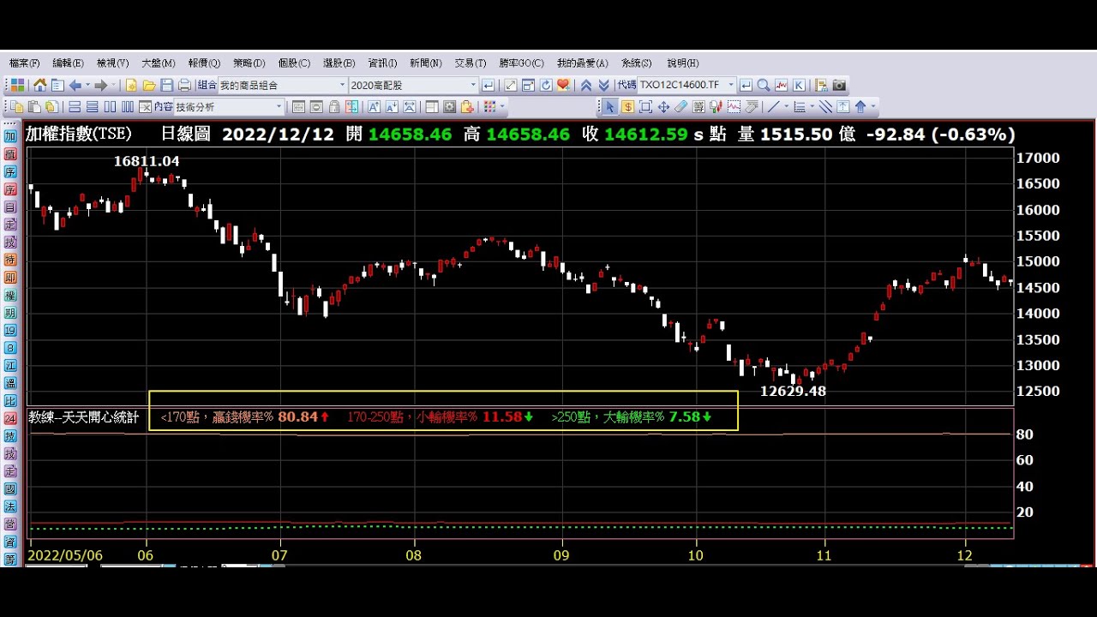Viewport: 1097px width, 617px height.
Task: Expand the 技術分析 content dropdown
Action: pyautogui.click(x=279, y=107)
